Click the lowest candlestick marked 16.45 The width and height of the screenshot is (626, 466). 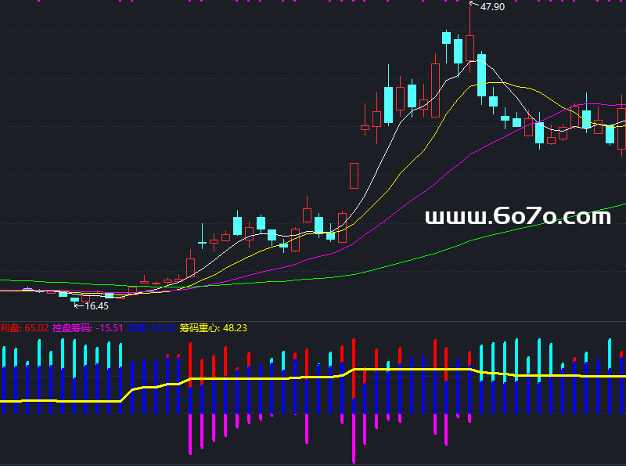tap(74, 300)
